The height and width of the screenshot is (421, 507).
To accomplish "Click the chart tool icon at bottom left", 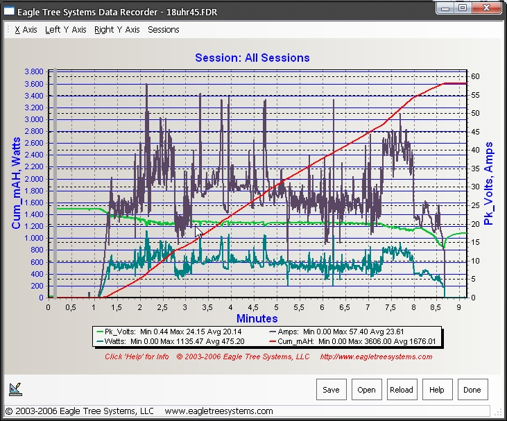I will pos(15,389).
